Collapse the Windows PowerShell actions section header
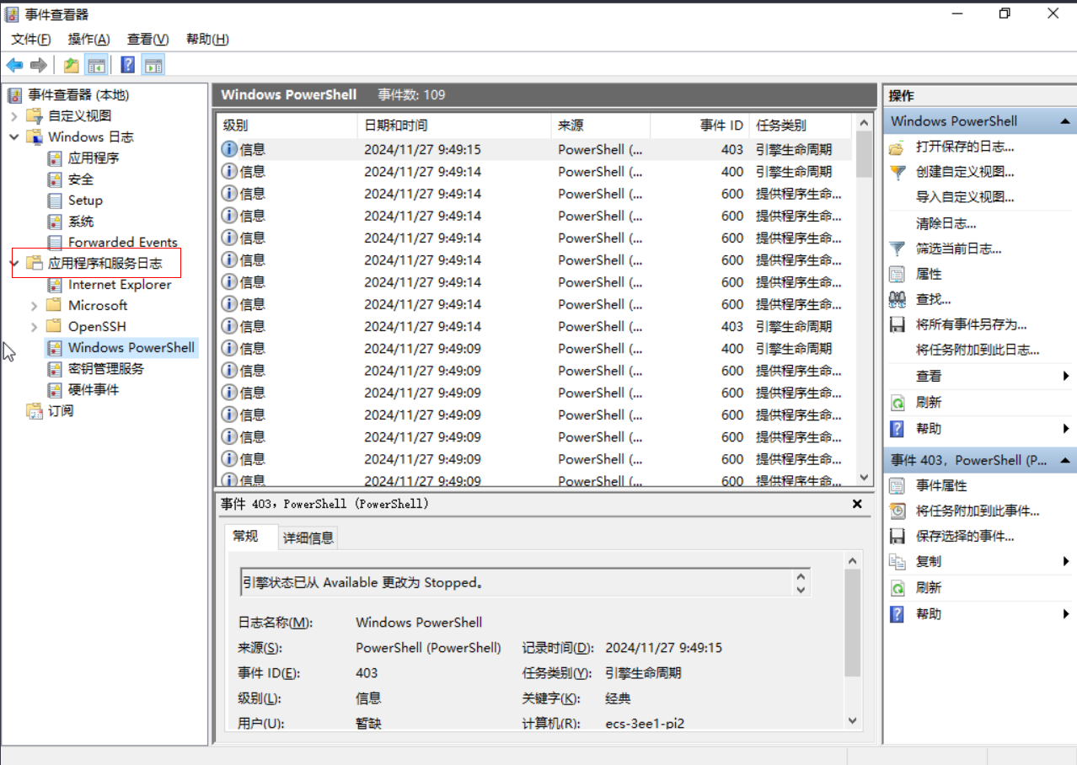The image size is (1077, 765). click(x=1066, y=121)
